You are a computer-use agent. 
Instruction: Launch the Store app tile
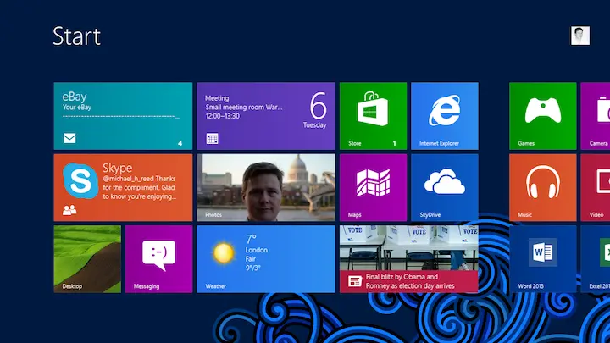click(x=373, y=115)
